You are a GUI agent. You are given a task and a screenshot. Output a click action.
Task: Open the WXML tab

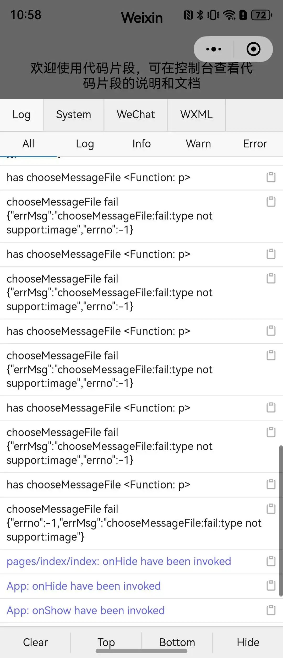tap(197, 115)
